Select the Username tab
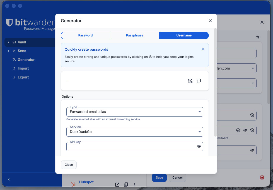Image resolution: width=273 pixels, height=190 pixels. 184,35
